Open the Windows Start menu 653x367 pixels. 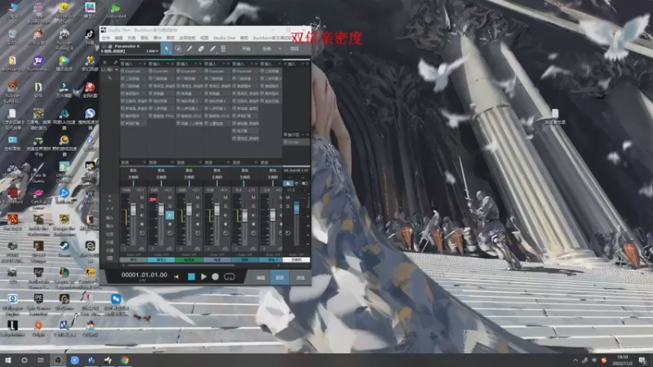[x=8, y=360]
